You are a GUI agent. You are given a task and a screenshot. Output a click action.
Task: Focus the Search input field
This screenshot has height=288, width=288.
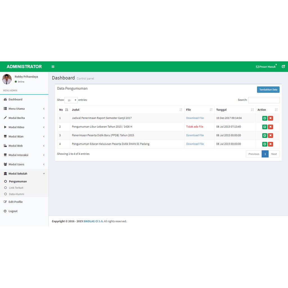264,100
